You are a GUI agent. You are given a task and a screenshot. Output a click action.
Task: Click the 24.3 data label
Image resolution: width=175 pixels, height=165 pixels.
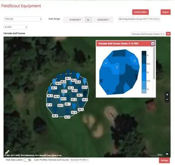[63, 99]
